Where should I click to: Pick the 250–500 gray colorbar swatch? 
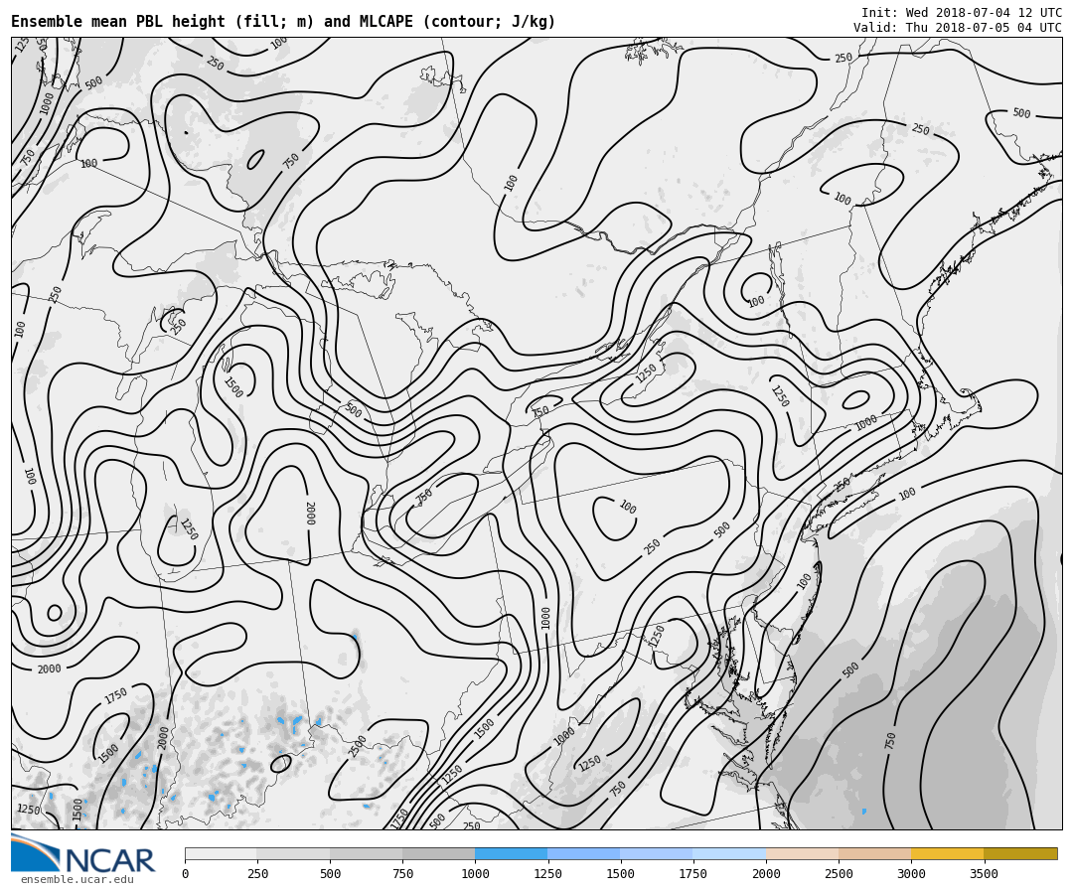293,853
